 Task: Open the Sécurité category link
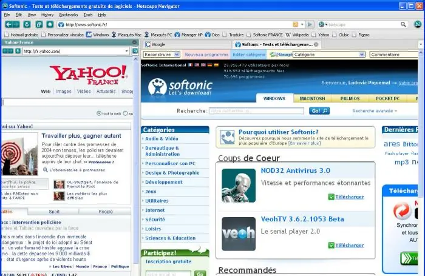click(155, 220)
